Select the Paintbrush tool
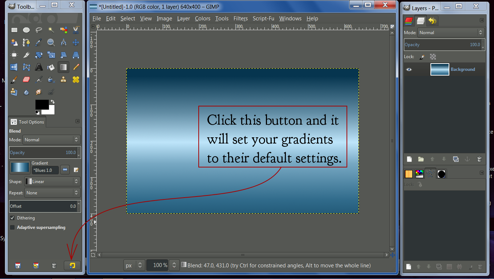This screenshot has height=279, width=494. (14, 80)
